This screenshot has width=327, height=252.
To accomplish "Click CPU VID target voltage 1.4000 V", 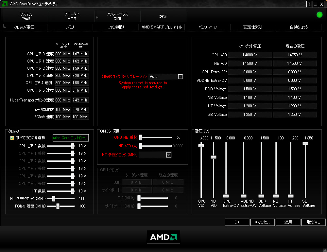I will [x=250, y=55].
